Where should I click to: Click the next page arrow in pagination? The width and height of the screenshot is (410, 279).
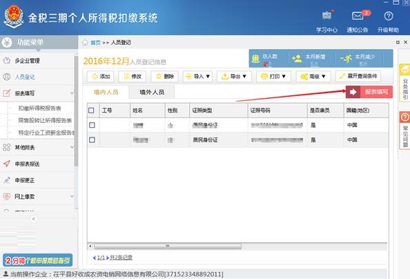point(108,258)
